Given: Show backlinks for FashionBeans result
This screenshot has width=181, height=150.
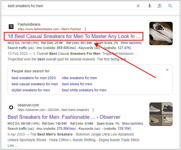Looking at the screenshot, I should tap(131, 43).
